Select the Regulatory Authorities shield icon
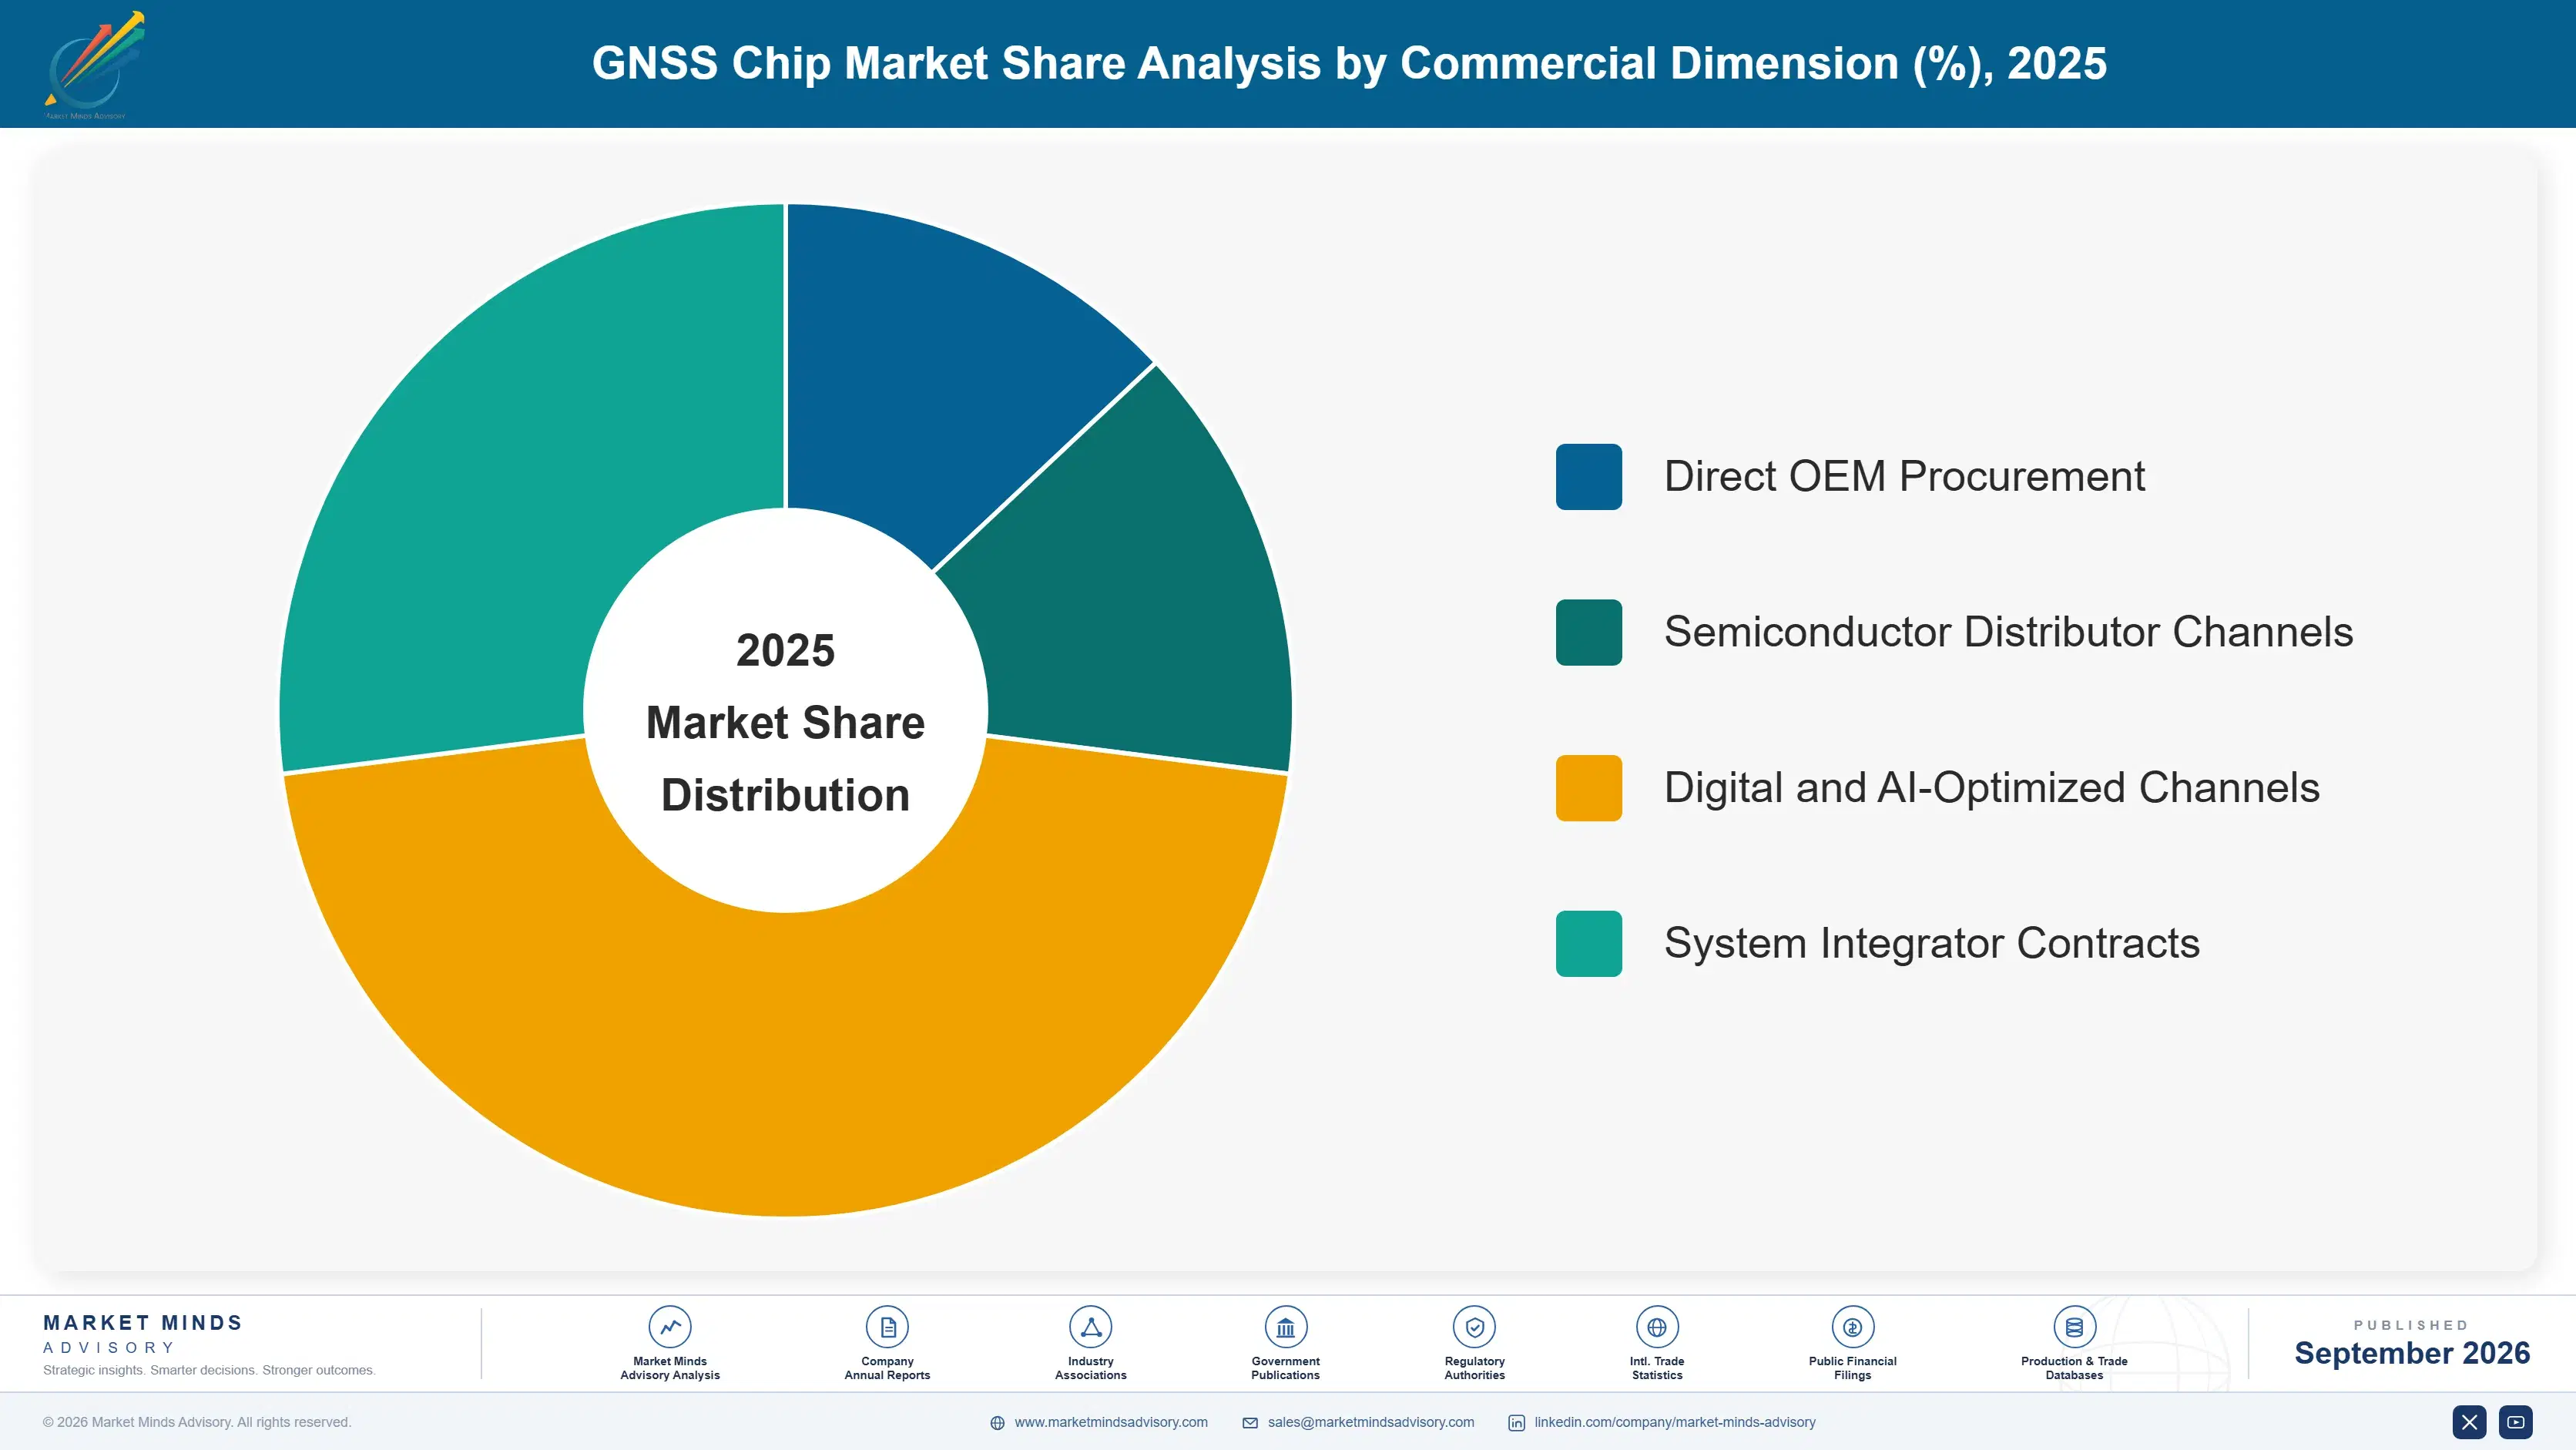Image resolution: width=2576 pixels, height=1450 pixels. point(1474,1327)
